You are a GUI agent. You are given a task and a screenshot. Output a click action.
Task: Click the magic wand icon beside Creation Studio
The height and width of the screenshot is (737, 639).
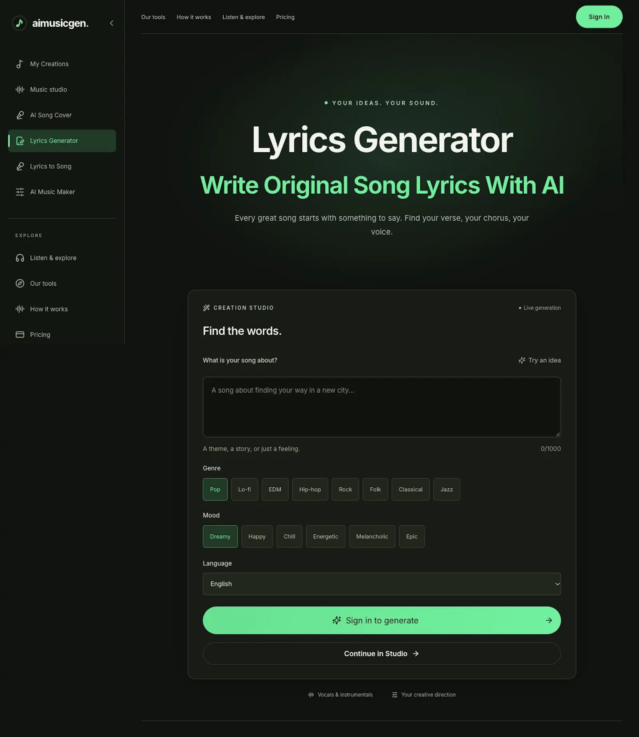(x=206, y=308)
